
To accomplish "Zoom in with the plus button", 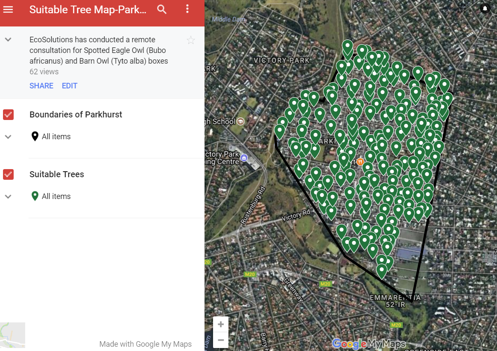I will 221,325.
